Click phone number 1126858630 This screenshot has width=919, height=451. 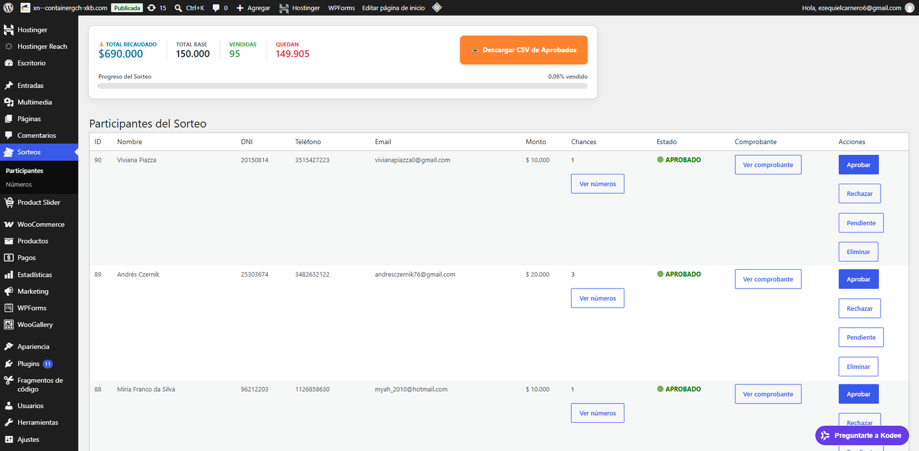pyautogui.click(x=312, y=389)
